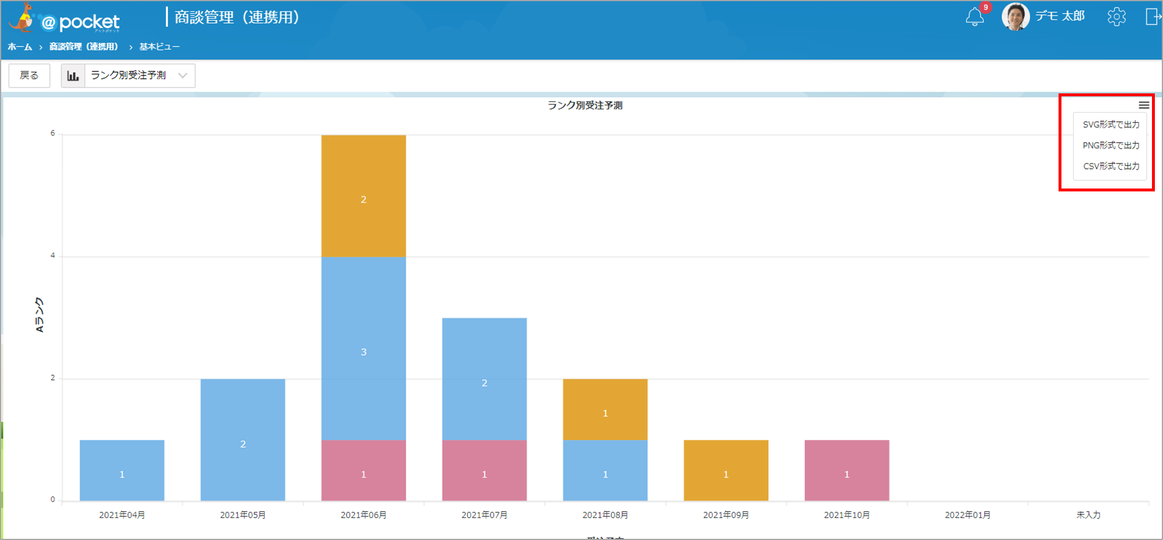Select PNG形式で出力 from the export menu
The image size is (1163, 540).
[x=1111, y=146]
